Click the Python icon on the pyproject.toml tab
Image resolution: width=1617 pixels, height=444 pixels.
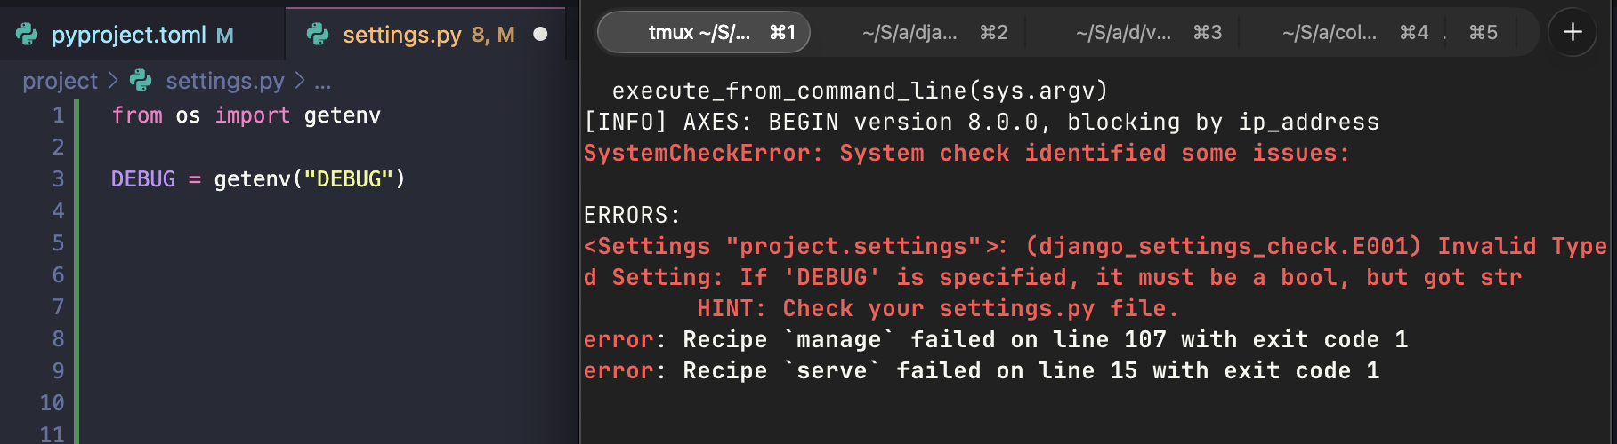tap(28, 35)
